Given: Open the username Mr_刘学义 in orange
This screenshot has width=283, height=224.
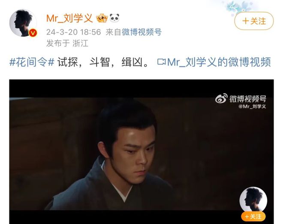Looking at the screenshot, I should pos(69,18).
